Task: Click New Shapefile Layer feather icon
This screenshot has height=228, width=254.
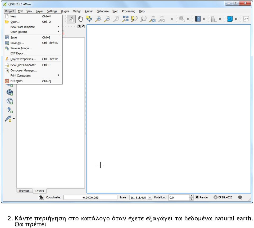Action: click(8, 119)
